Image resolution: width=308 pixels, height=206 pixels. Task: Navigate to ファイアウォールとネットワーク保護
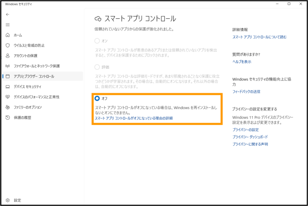coord(43,66)
